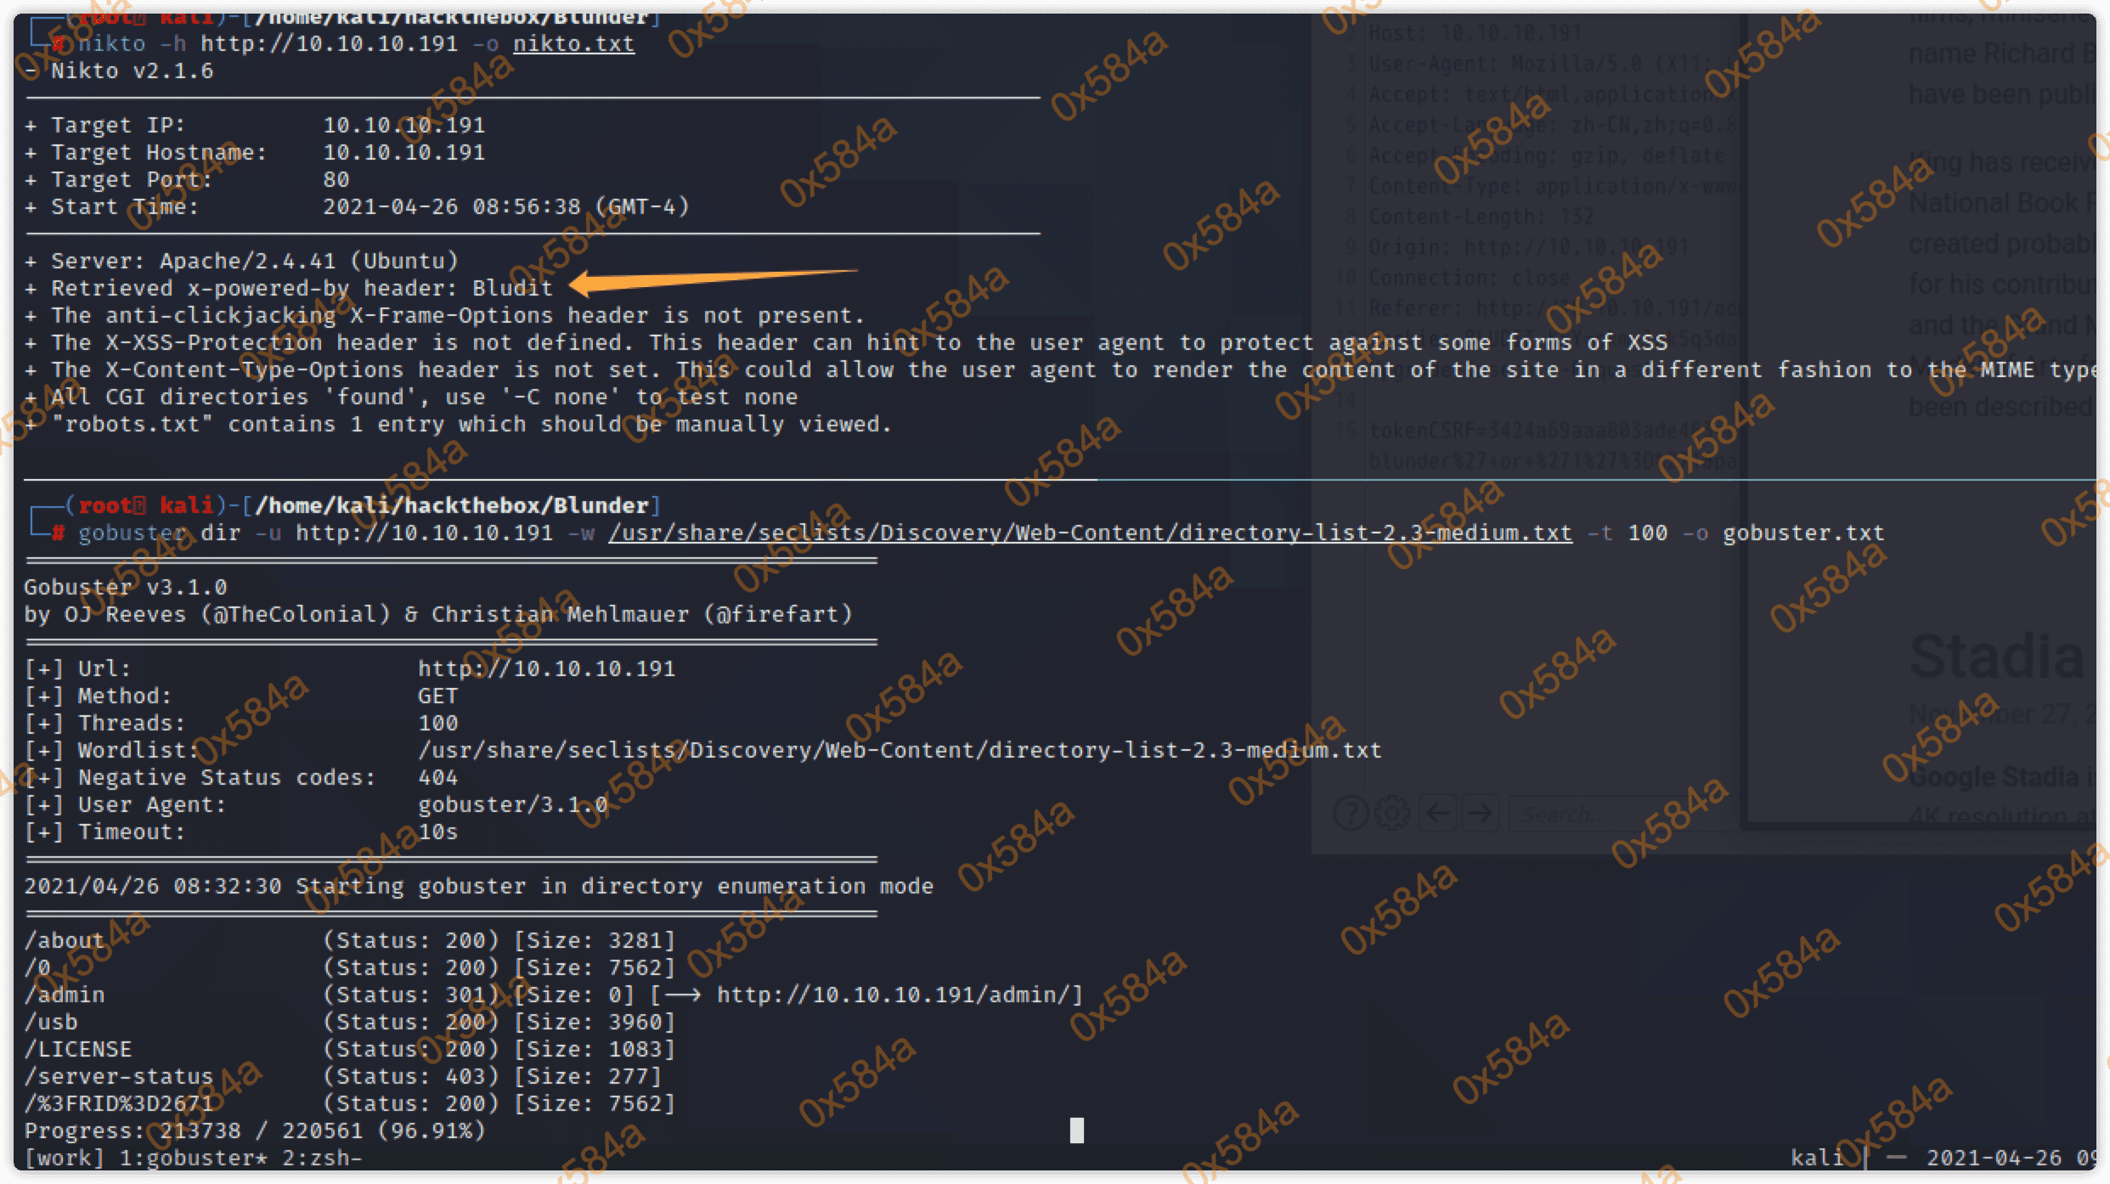Click the URL in the nikto command
The image size is (2110, 1184).
coord(330,44)
